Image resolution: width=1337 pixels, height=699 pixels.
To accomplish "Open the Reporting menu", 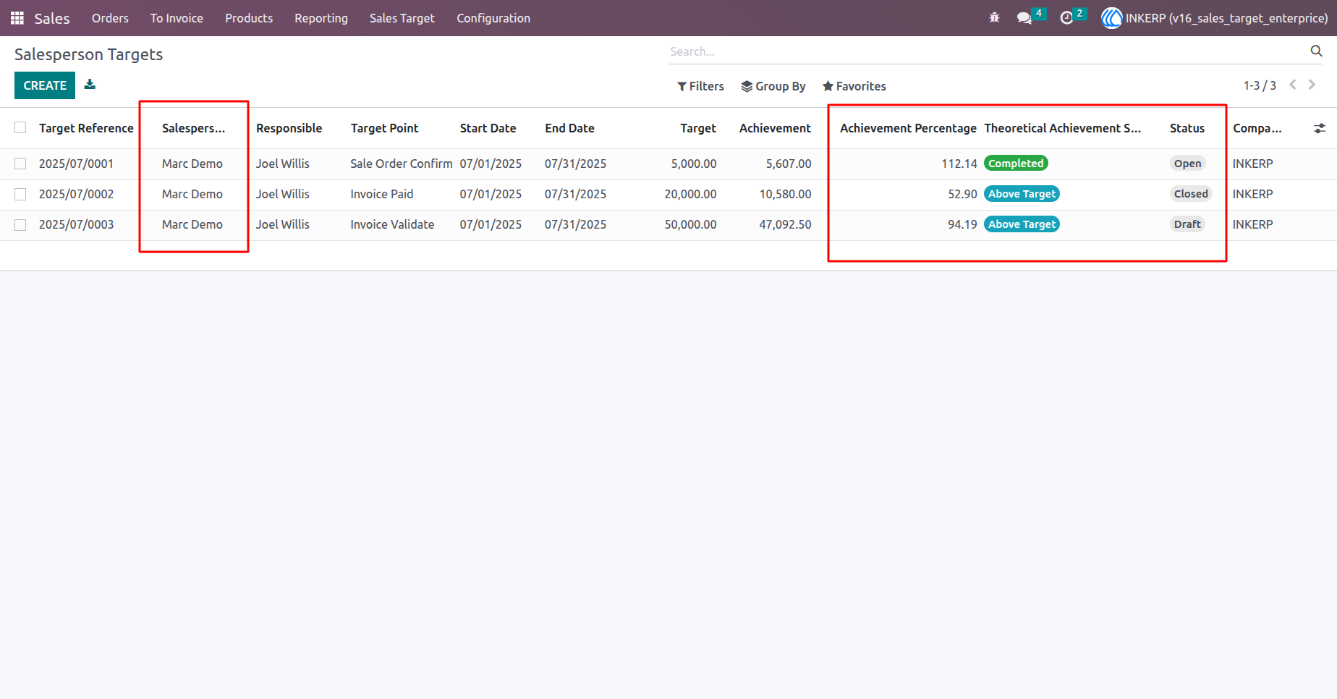I will [x=321, y=18].
